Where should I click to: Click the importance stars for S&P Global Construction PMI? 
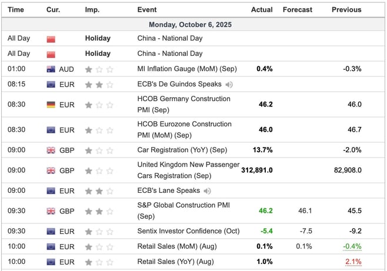point(99,210)
